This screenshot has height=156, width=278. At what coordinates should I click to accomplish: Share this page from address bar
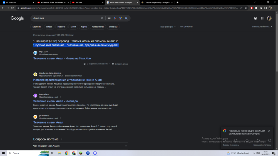tap(241, 8)
